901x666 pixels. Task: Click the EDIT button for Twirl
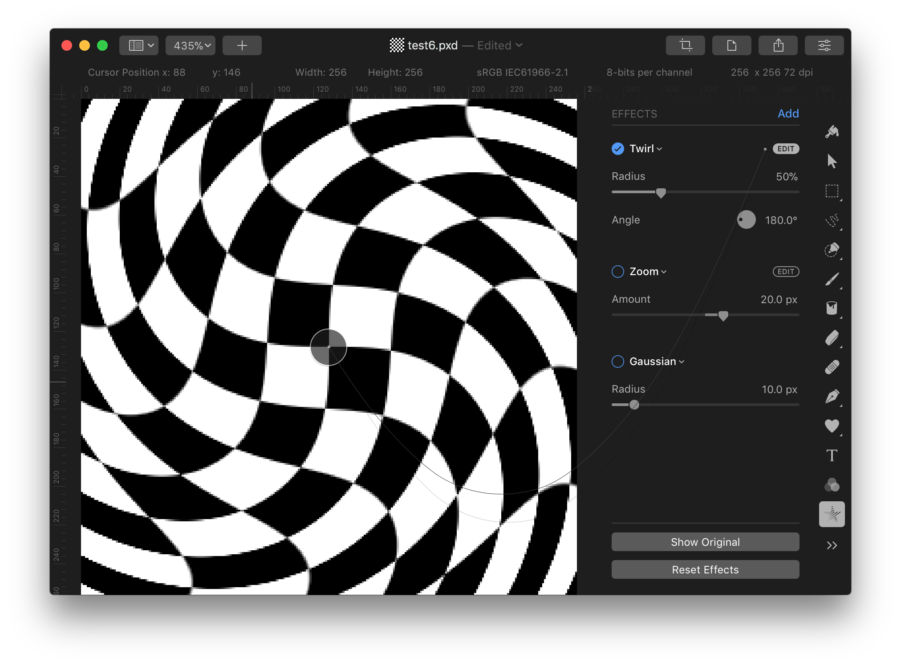pyautogui.click(x=786, y=149)
